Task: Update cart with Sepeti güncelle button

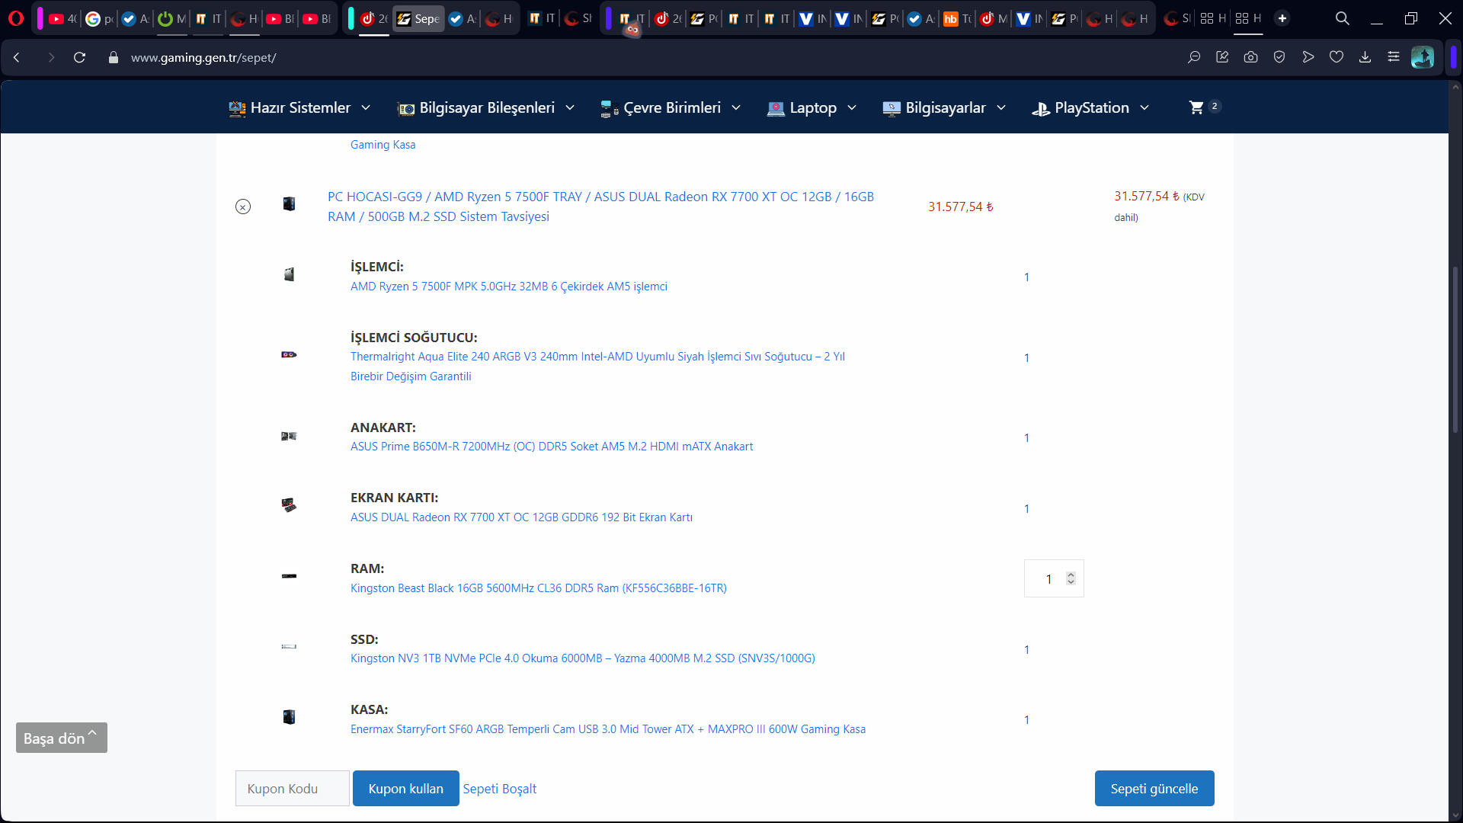Action: click(x=1154, y=789)
